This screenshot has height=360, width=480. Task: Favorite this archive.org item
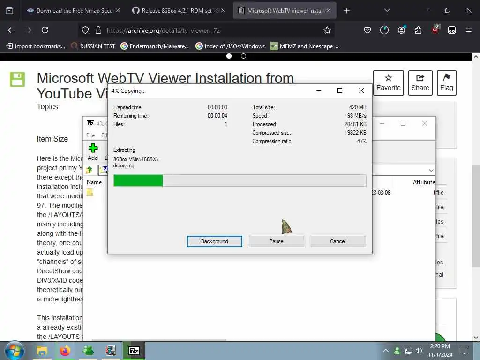coord(388,83)
